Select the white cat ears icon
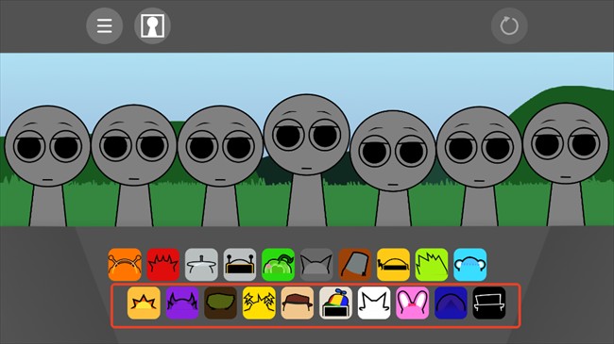Image resolution: width=614 pixels, height=344 pixels. point(374,303)
